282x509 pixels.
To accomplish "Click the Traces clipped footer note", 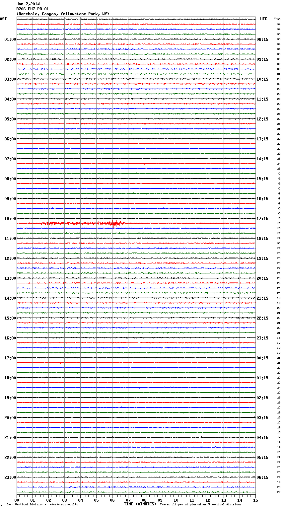I will pyautogui.click(x=200, y=504).
